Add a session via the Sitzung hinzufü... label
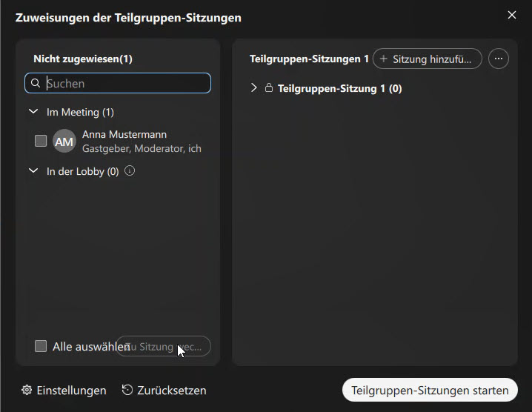The image size is (532, 412). 432,59
